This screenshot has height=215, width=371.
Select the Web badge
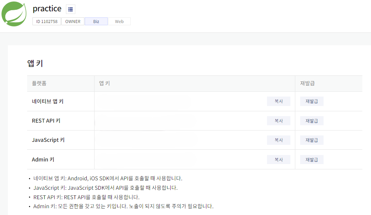click(x=119, y=21)
